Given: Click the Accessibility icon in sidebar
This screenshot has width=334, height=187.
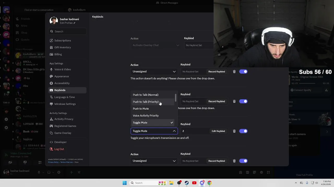Looking at the screenshot, I should click(x=51, y=83).
